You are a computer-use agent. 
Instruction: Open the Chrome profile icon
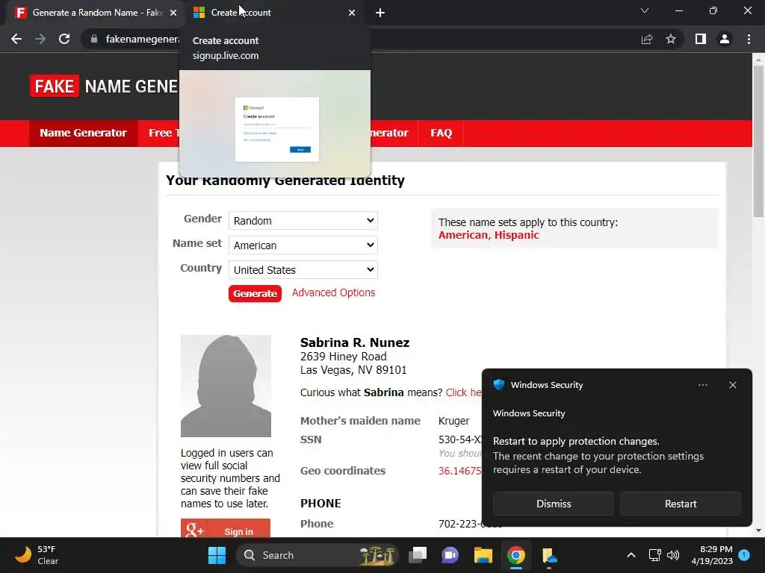coord(725,39)
